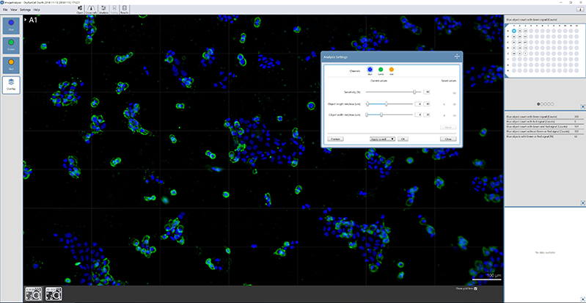Click the Open toolbar icon
This screenshot has height=303, width=586.
(78, 9)
